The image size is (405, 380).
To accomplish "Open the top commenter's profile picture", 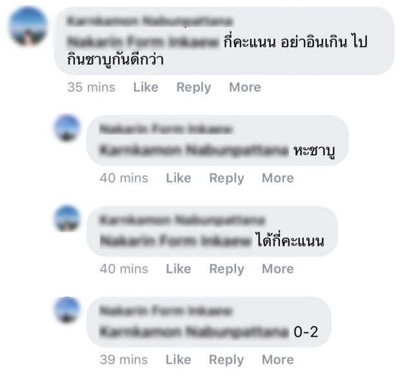I will pos(28,26).
